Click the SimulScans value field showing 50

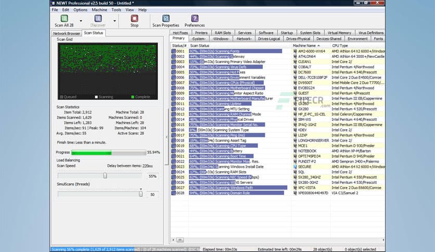point(152,195)
